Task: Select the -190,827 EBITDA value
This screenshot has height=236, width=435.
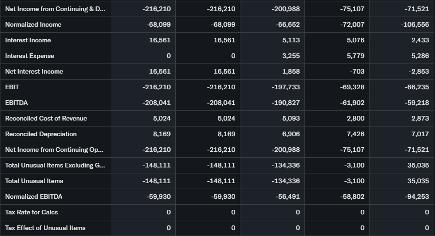Action: pyautogui.click(x=286, y=103)
